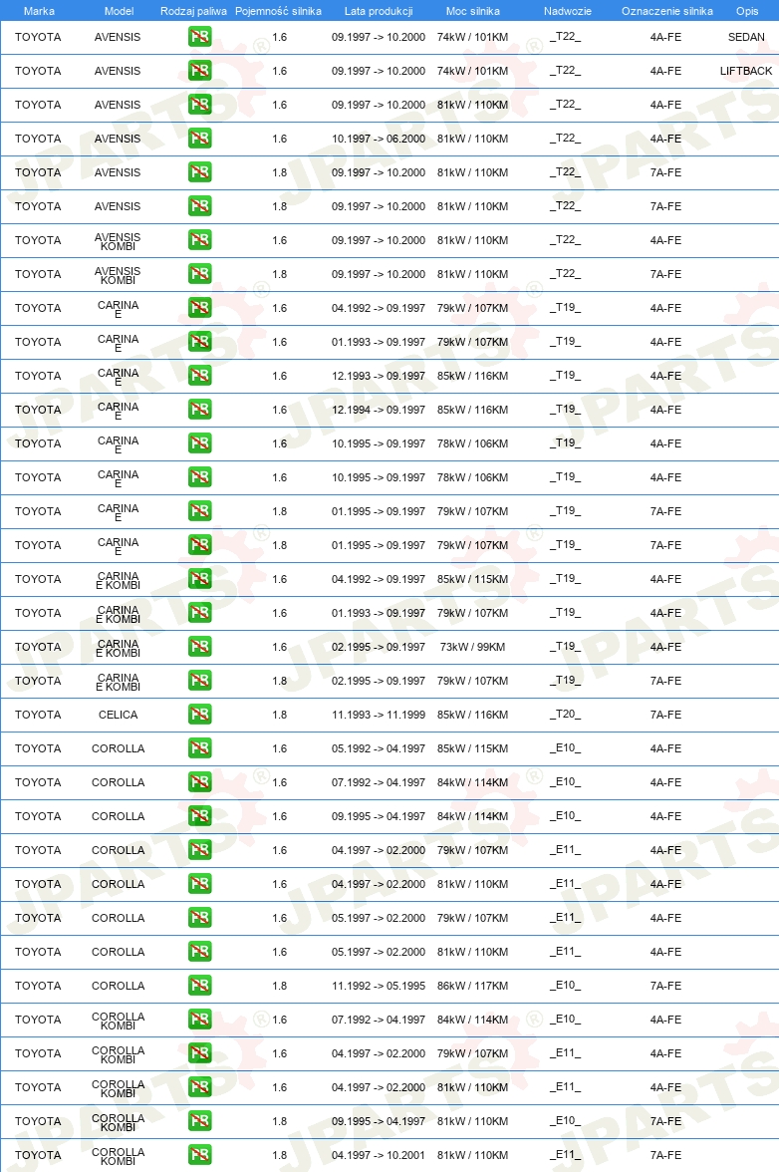Image resolution: width=779 pixels, height=1172 pixels.
Task: Click the date cell 05.1992 -> 04.1997
Action: point(379,748)
